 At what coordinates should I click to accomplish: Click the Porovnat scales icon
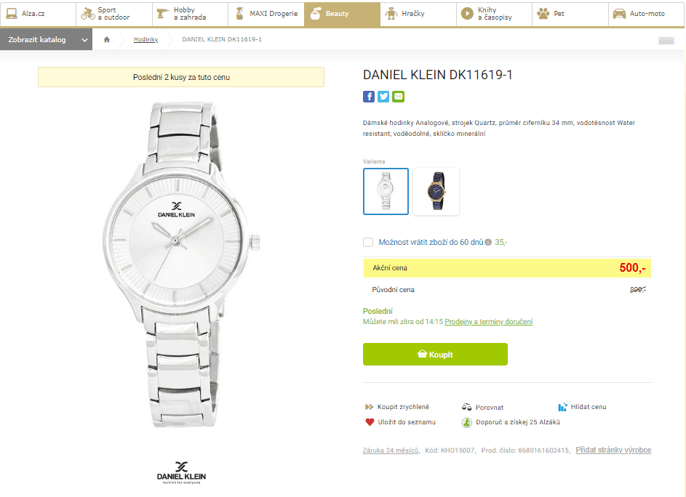pyautogui.click(x=467, y=407)
